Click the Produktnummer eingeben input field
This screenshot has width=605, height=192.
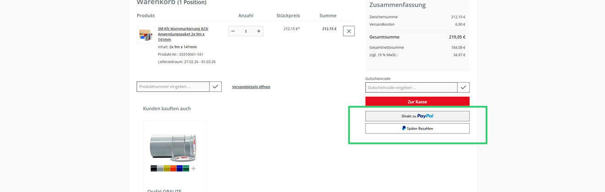173,86
